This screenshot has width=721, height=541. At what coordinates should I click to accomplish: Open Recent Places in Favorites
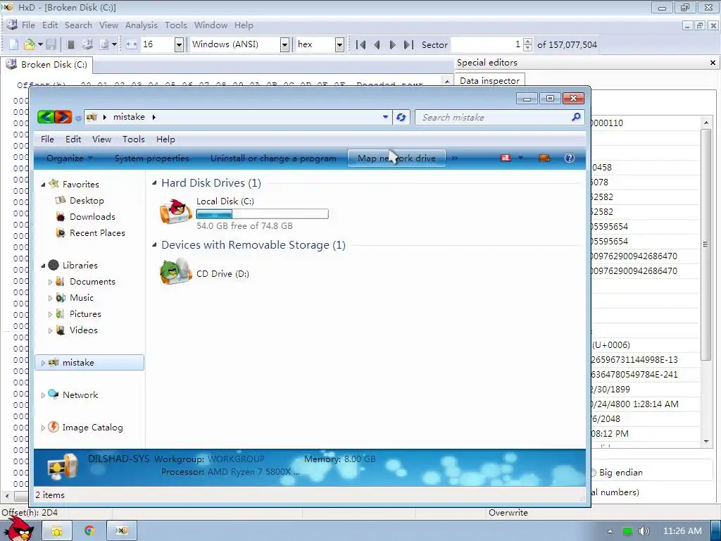pos(97,233)
